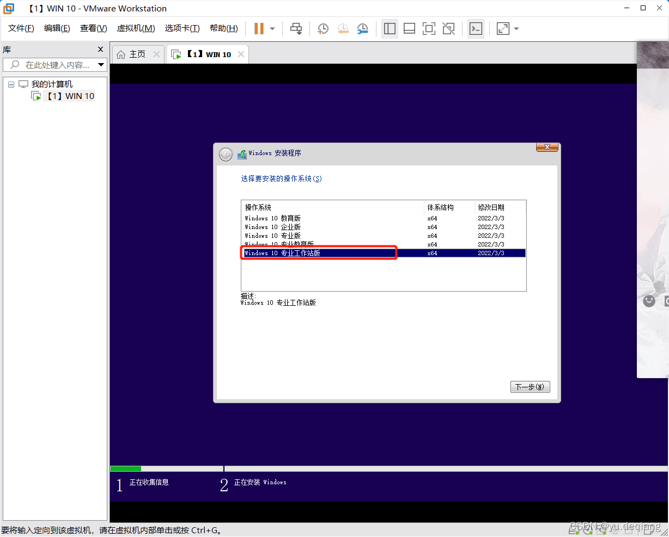
Task: Click 2022/3/3 date in 专业工作站版 row
Action: tap(491, 253)
